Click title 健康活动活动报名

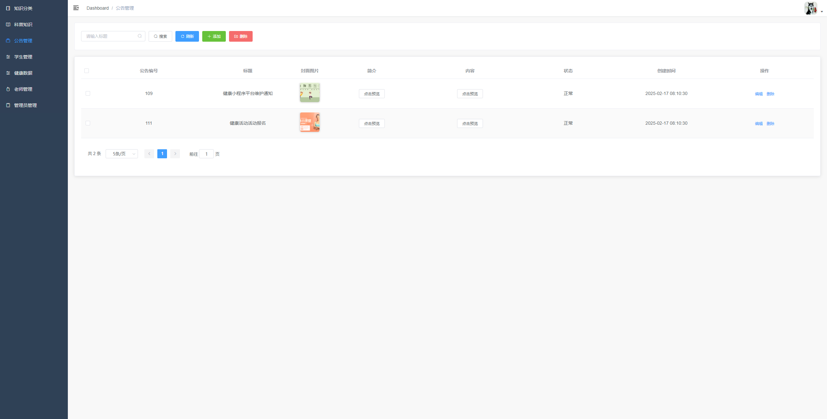(248, 123)
